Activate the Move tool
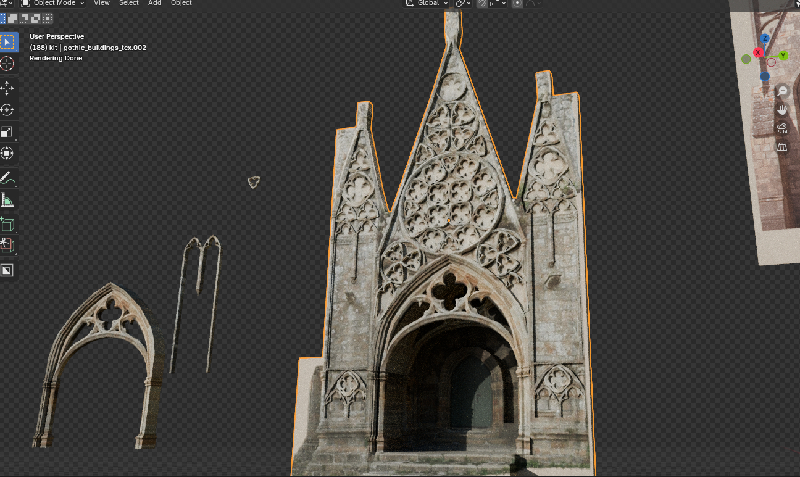 7,88
